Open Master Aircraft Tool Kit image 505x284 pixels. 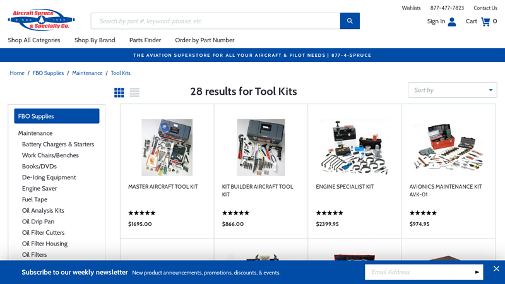[167, 148]
